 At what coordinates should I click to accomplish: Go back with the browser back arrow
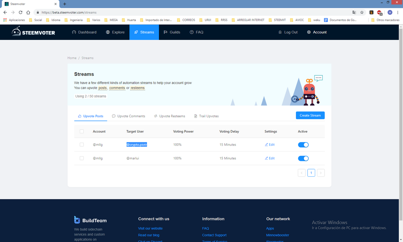pyautogui.click(x=5, y=13)
